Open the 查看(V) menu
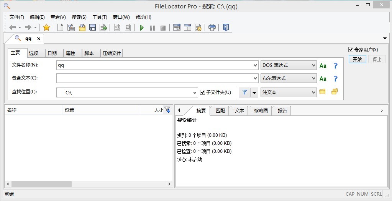This screenshot has height=201, width=392. click(58, 17)
